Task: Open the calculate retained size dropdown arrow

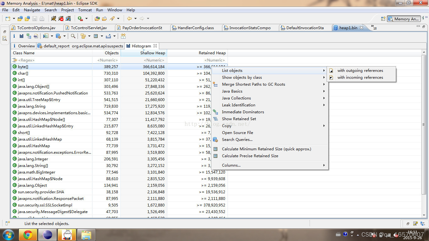Action: pyautogui.click(x=102, y=36)
